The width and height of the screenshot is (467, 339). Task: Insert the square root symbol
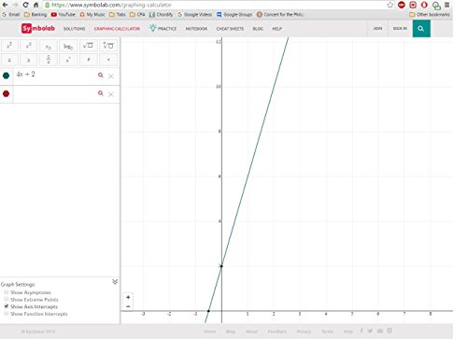[88, 46]
